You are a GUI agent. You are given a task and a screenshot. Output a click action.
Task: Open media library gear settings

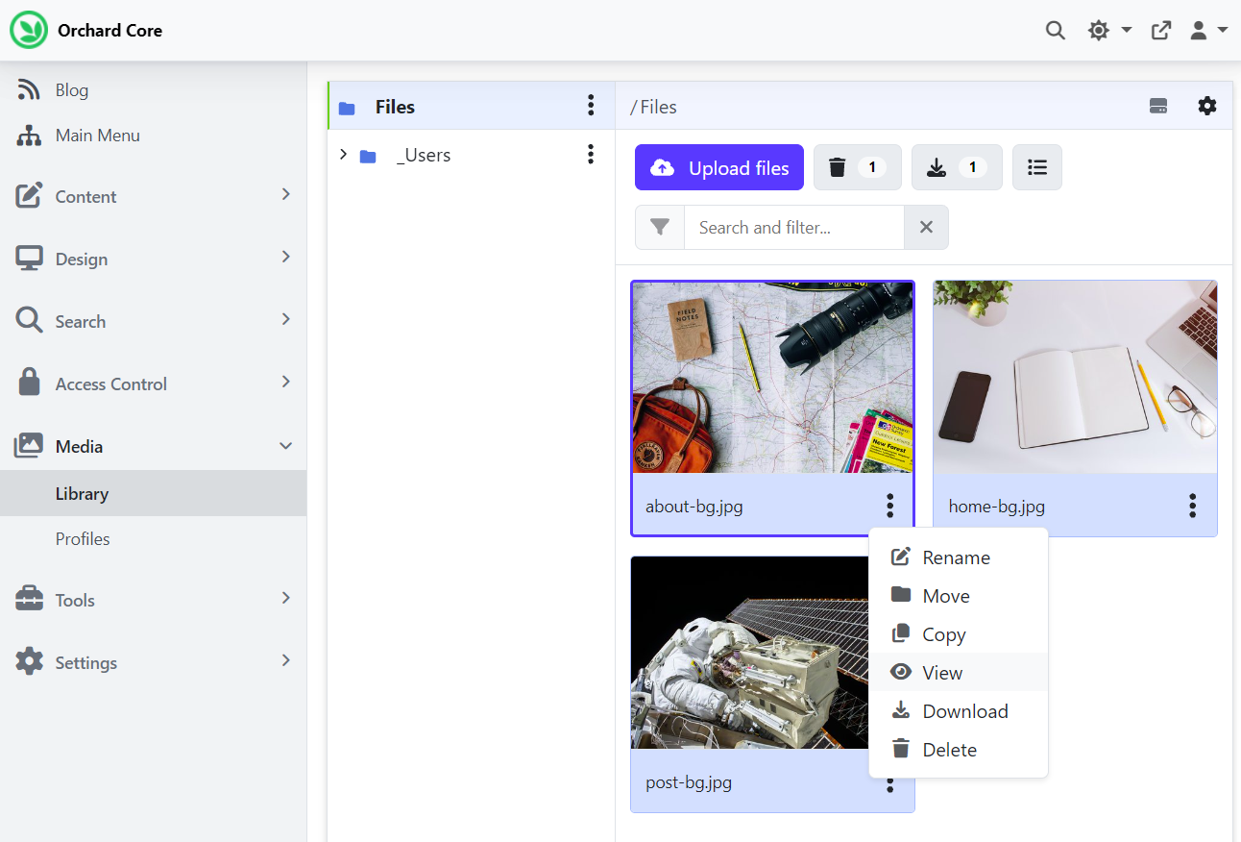pyautogui.click(x=1207, y=106)
